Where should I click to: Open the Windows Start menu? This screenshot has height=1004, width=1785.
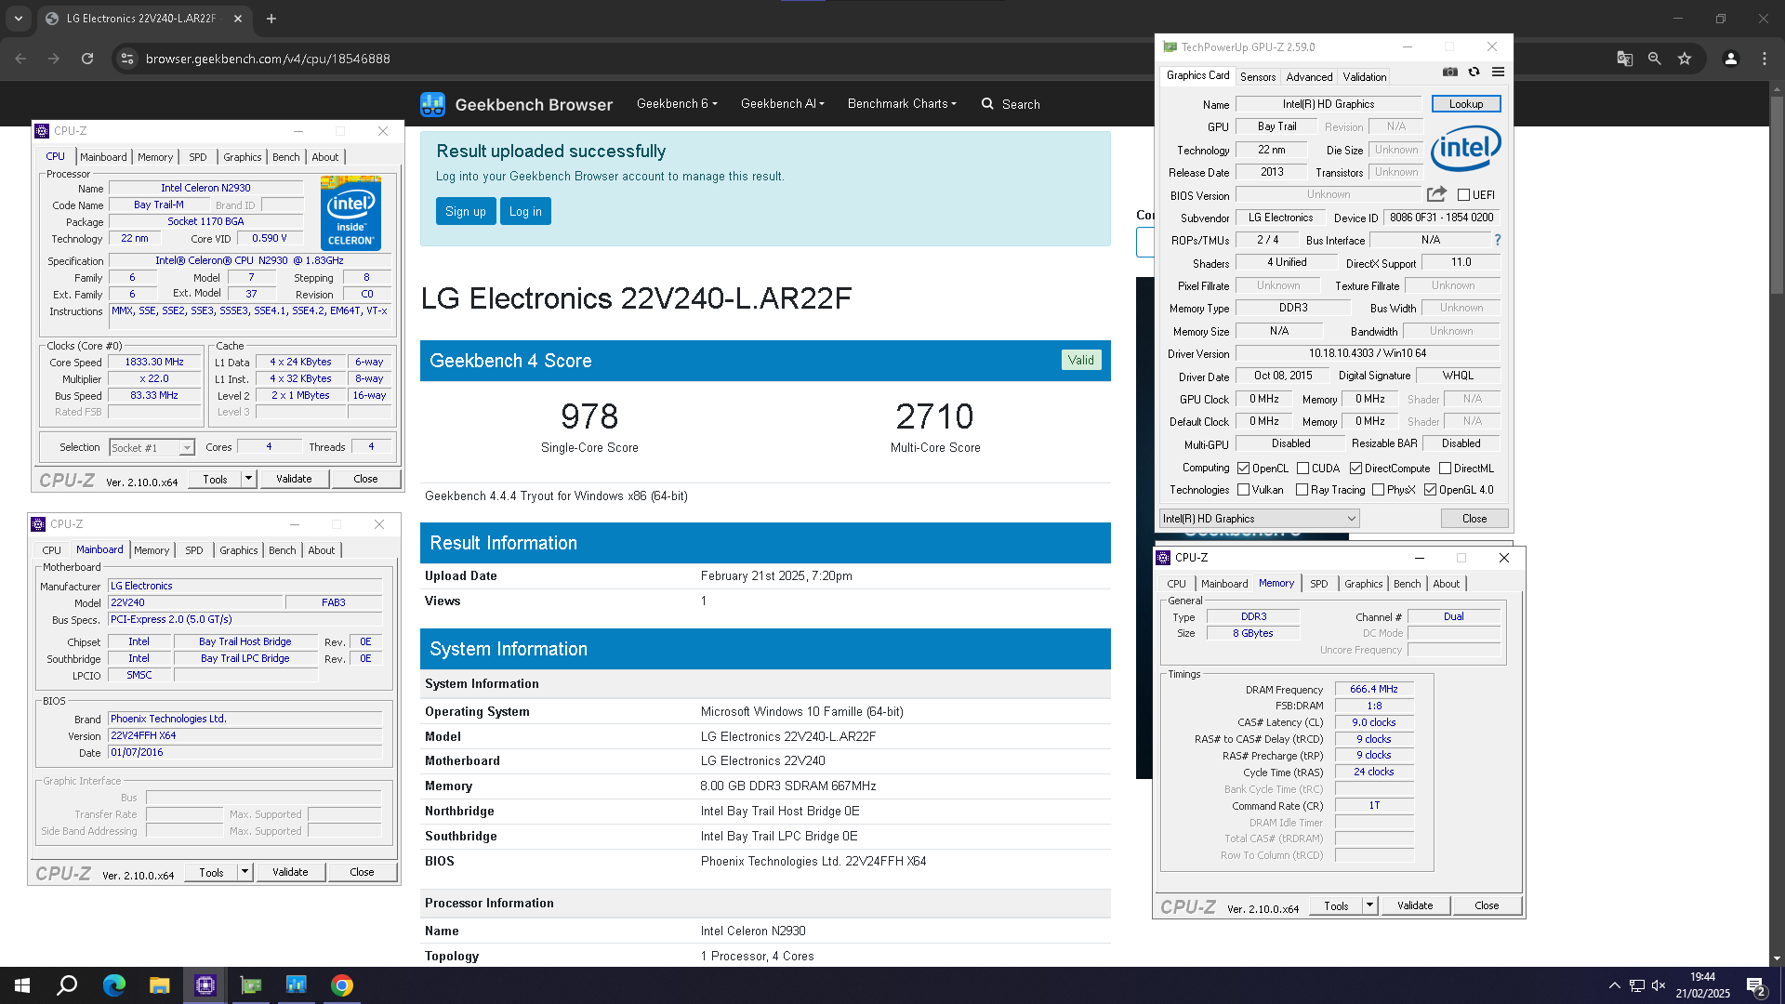coord(22,985)
